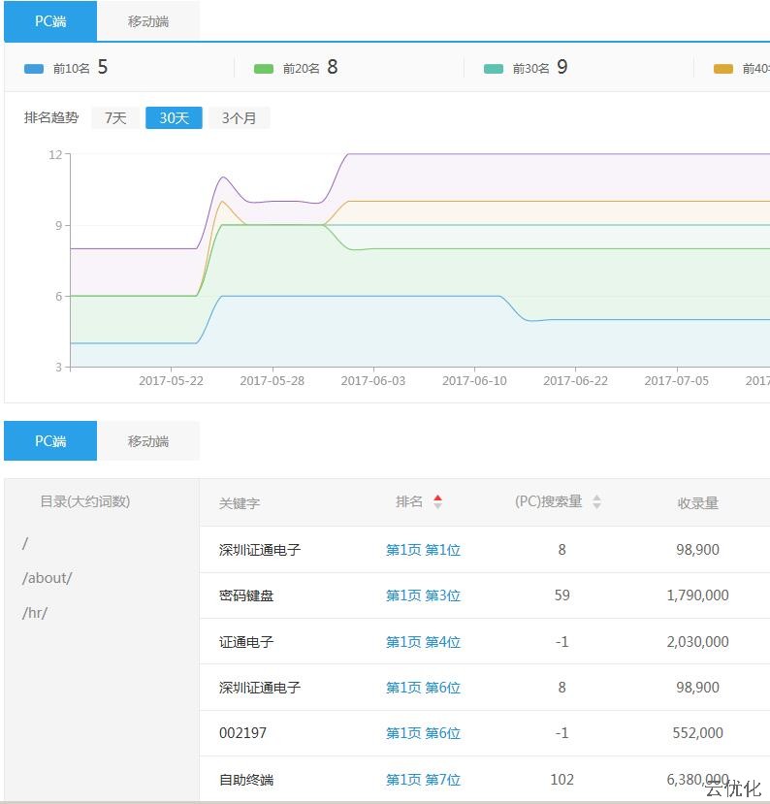Image resolution: width=770 pixels, height=804 pixels.
Task: Select the top PC端 tab
Action: click(50, 21)
